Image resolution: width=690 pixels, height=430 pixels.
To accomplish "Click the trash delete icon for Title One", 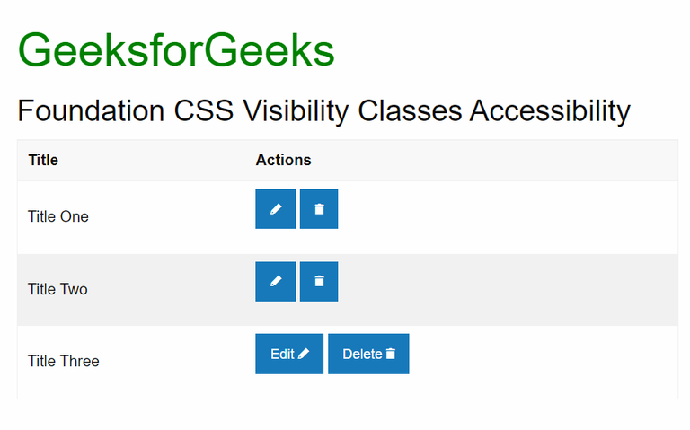I will coord(319,209).
